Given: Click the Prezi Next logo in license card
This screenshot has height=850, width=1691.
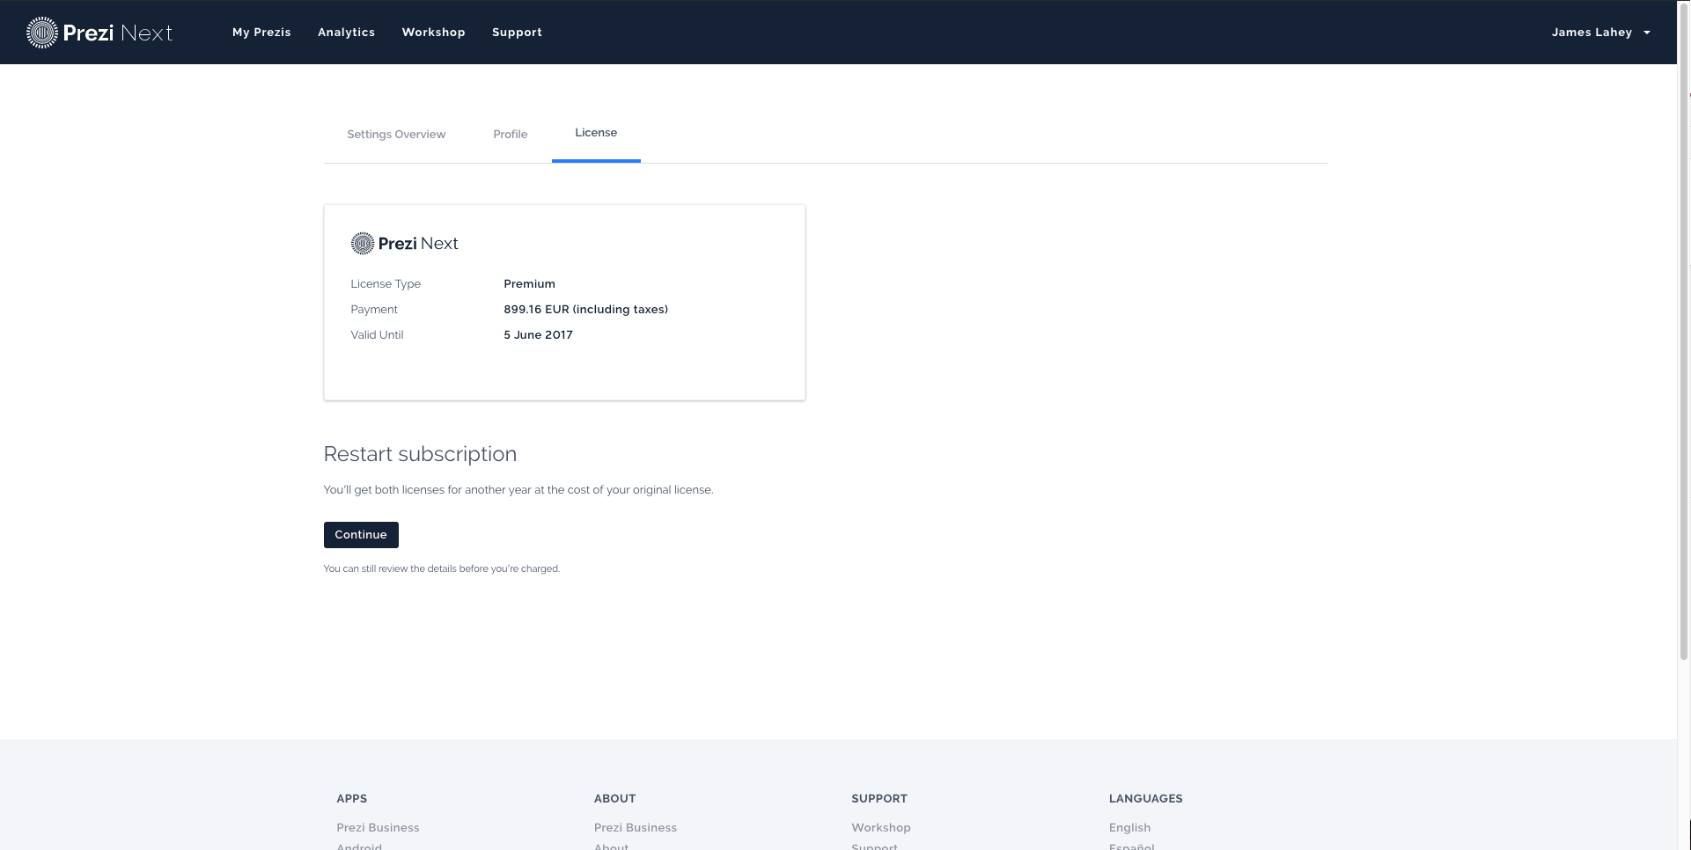Looking at the screenshot, I should (405, 244).
